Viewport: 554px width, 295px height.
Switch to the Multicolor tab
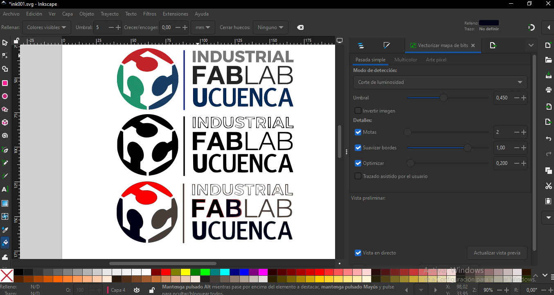click(x=405, y=59)
